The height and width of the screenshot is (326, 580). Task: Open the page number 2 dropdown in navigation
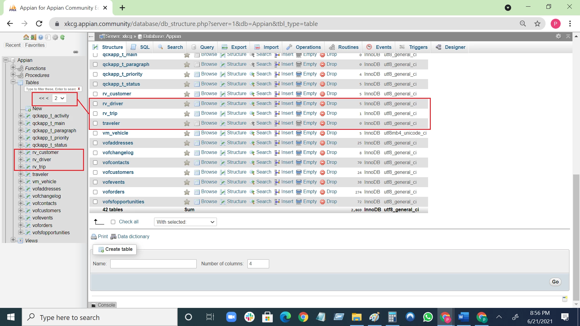59,98
